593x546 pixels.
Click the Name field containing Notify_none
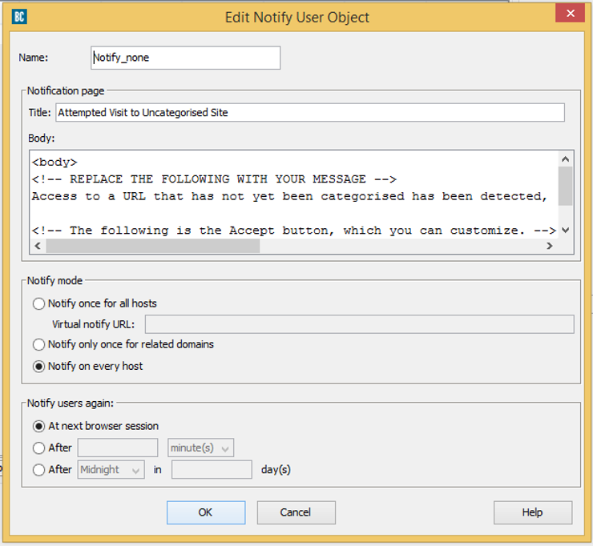pyautogui.click(x=185, y=58)
